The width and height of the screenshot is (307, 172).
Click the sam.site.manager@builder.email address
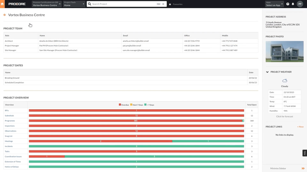[x=136, y=50]
